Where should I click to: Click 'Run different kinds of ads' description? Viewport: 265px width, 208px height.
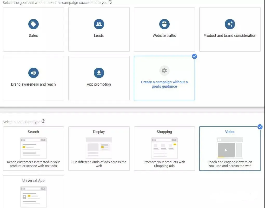click(99, 164)
